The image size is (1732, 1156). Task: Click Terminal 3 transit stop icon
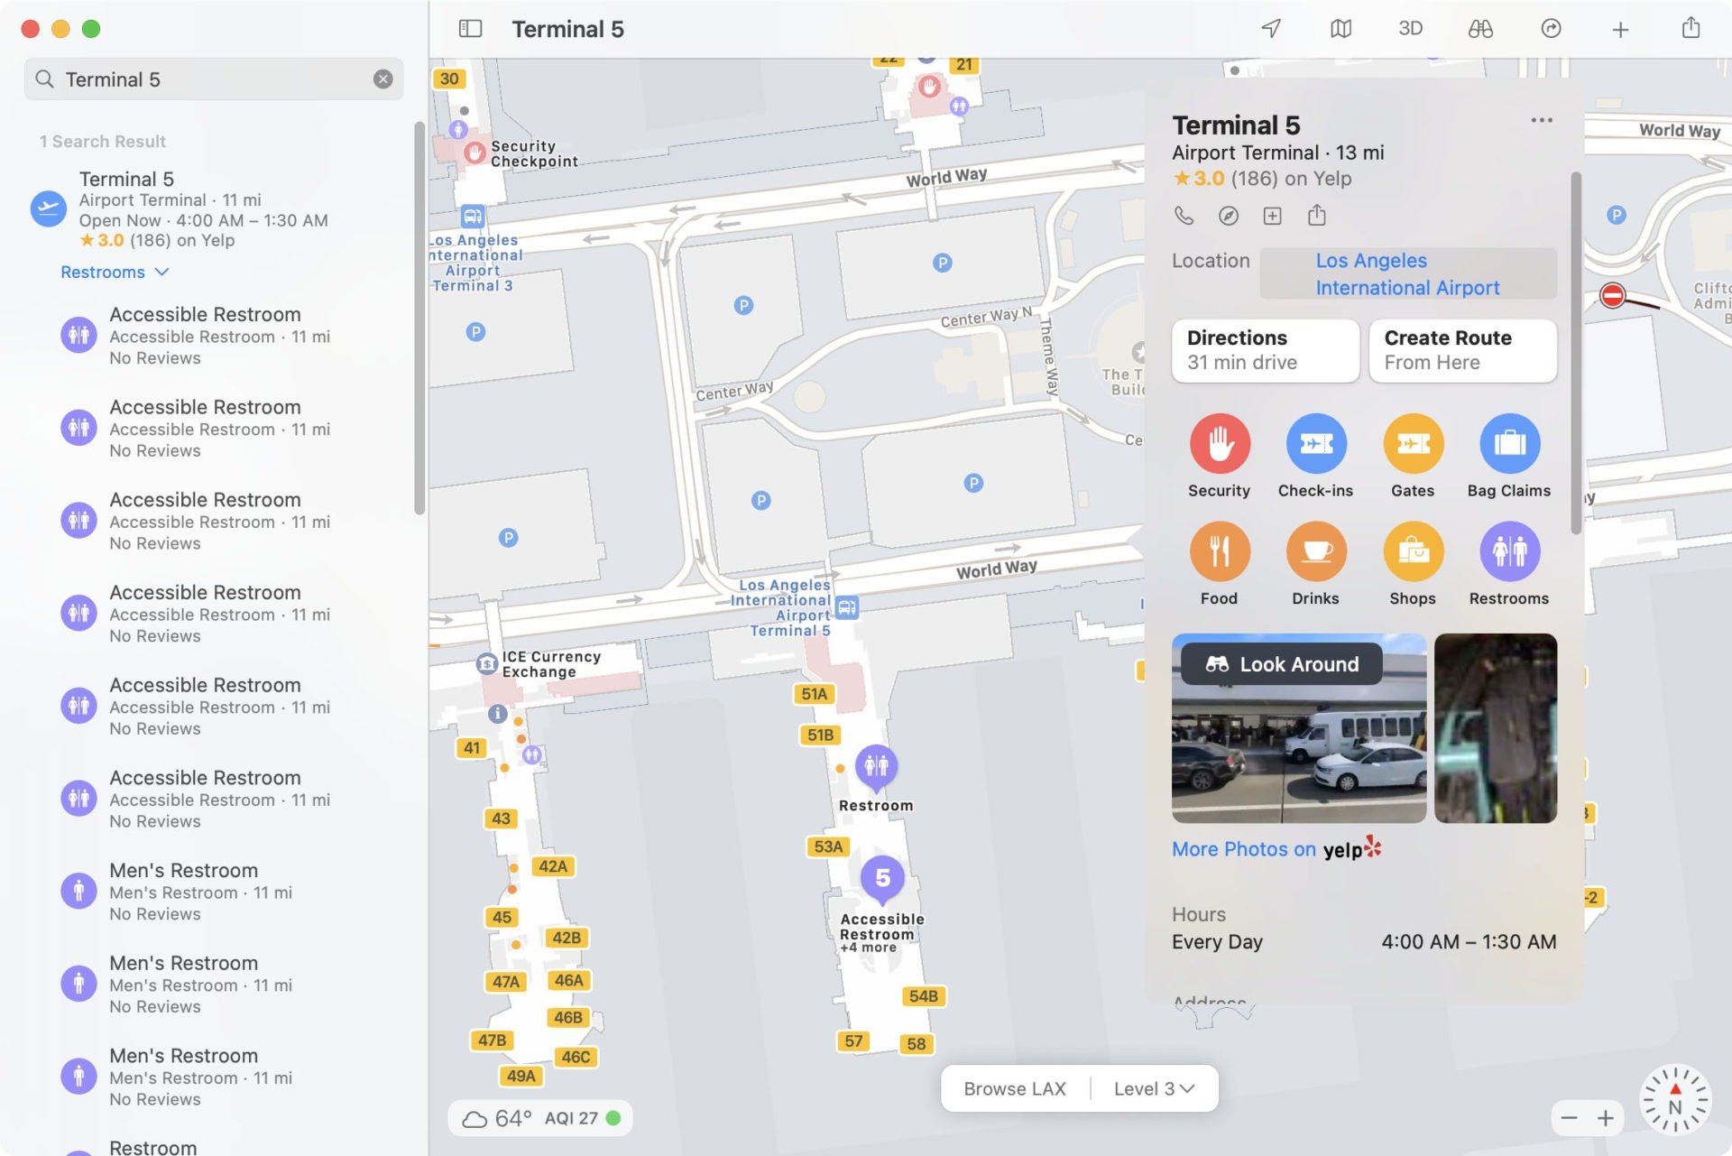pos(472,217)
